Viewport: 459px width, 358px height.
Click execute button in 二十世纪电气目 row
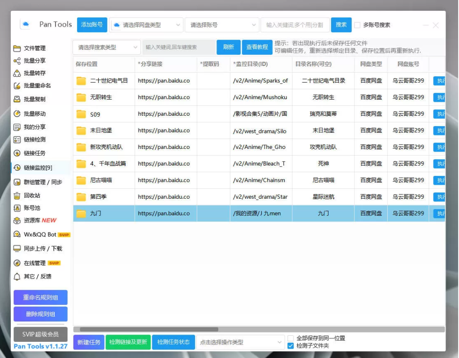tap(439, 81)
